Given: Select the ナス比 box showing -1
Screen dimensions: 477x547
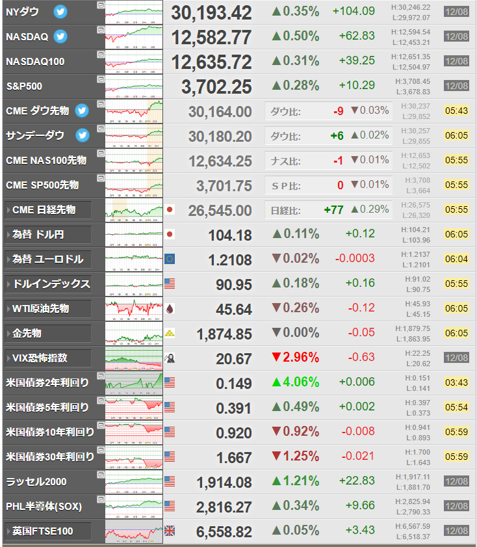Looking at the screenshot, I should point(328,161).
